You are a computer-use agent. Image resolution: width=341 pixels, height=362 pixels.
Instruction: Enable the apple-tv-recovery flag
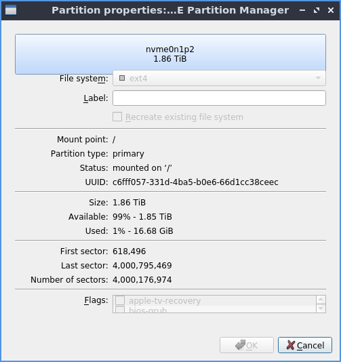[120, 300]
